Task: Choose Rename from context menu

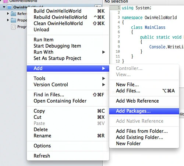Action: 68,136
